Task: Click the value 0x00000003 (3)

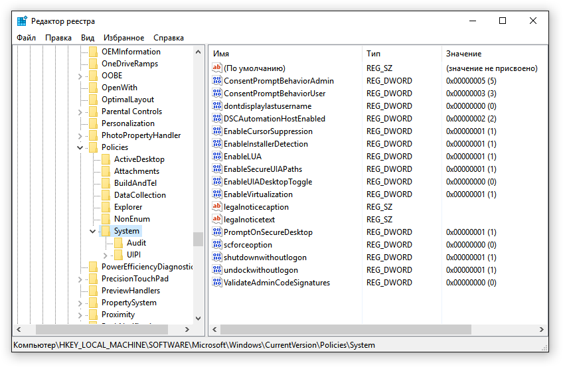Action: [471, 94]
